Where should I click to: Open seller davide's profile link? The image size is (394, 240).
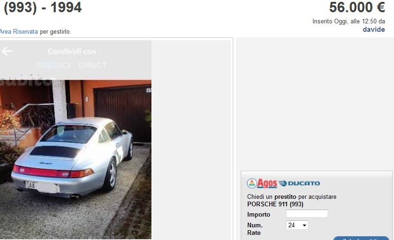tap(373, 29)
